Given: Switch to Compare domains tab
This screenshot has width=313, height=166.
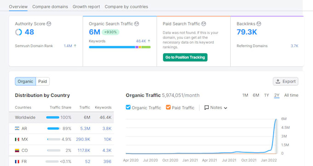Looking at the screenshot, I should point(50,6).
